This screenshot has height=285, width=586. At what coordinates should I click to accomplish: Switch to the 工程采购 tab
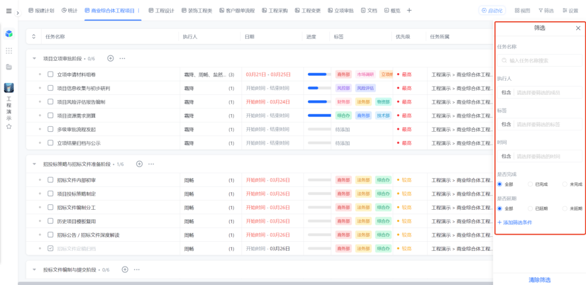[275, 10]
